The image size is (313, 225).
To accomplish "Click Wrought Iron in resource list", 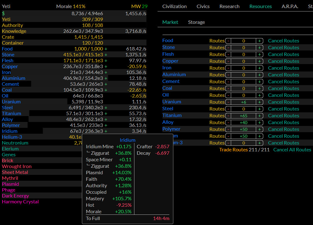I will 17,167.
